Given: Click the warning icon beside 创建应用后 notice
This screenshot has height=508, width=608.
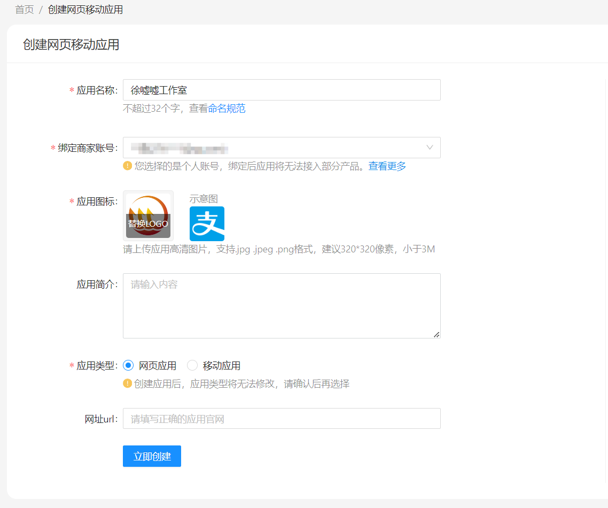Looking at the screenshot, I should click(127, 383).
